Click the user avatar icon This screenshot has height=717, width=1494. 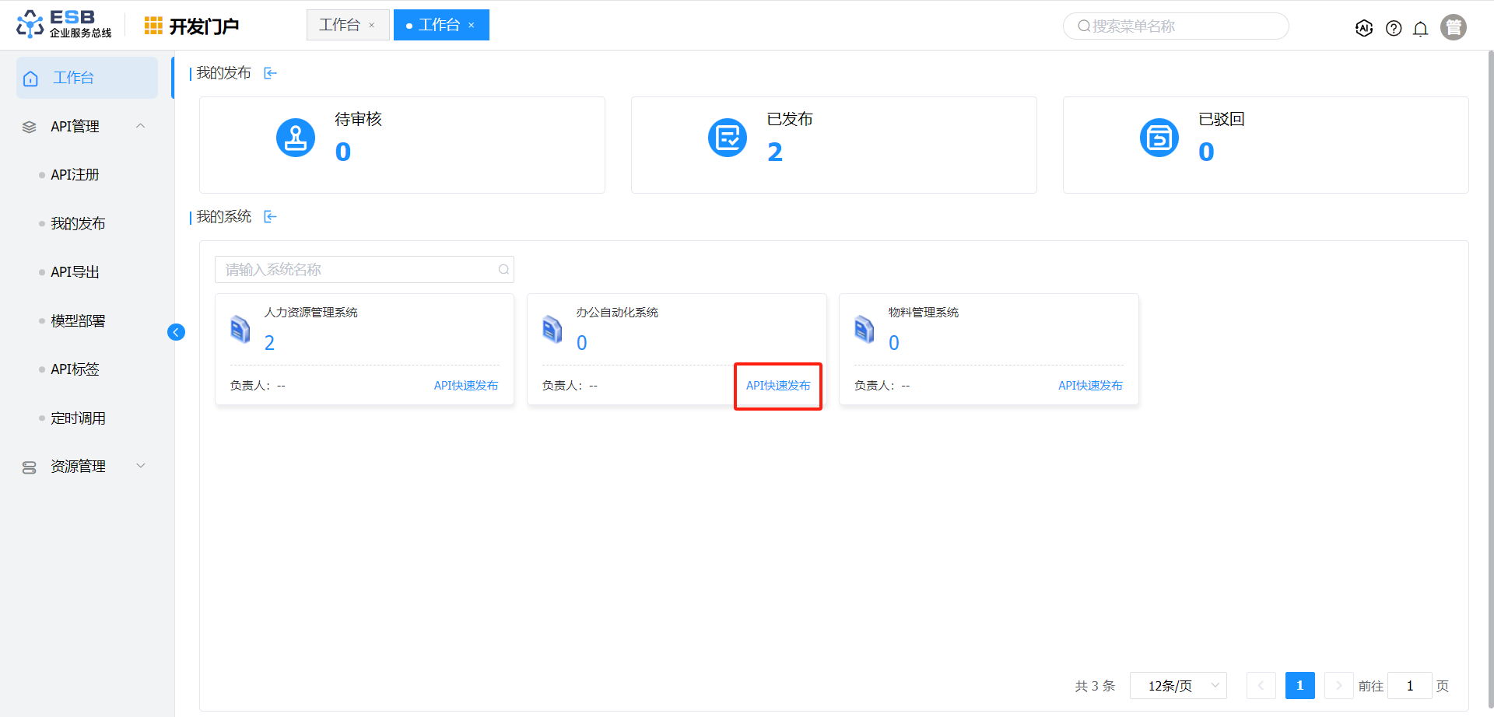coord(1453,27)
